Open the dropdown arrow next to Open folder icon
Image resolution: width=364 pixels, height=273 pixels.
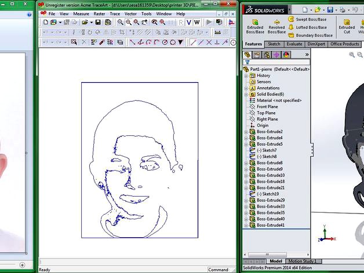pyautogui.click(x=91, y=23)
